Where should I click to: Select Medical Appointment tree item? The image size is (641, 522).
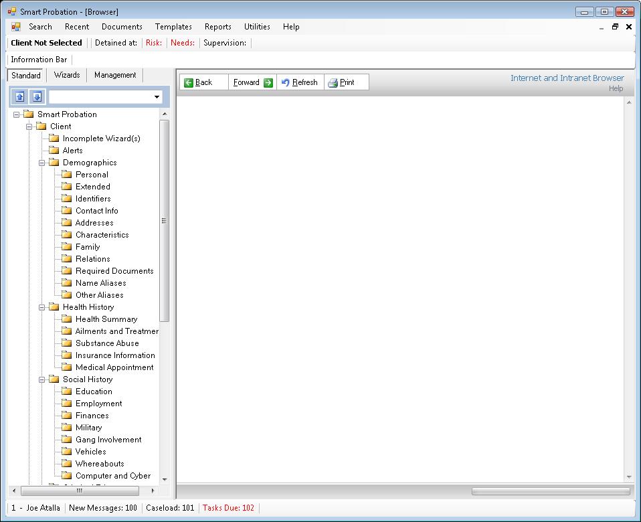click(x=114, y=367)
